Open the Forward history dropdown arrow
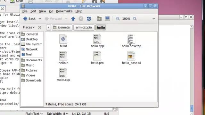 tap(66, 19)
